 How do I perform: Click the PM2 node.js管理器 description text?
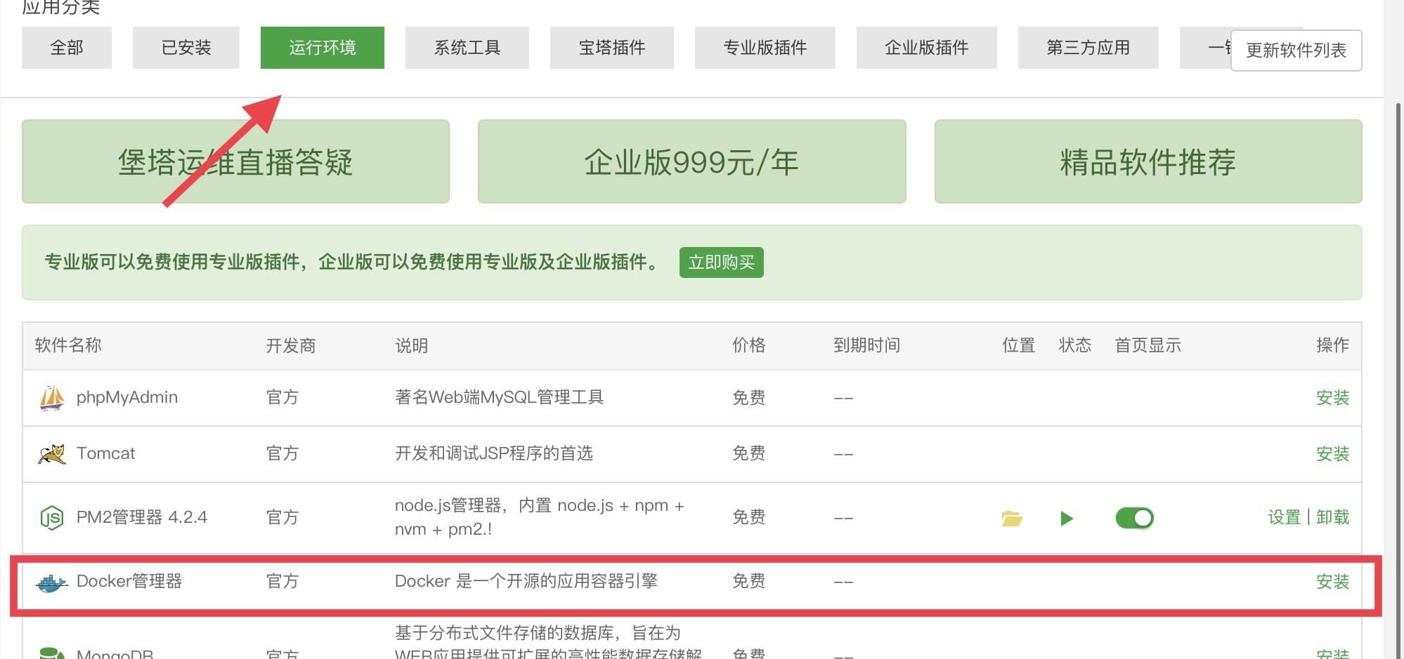[540, 517]
